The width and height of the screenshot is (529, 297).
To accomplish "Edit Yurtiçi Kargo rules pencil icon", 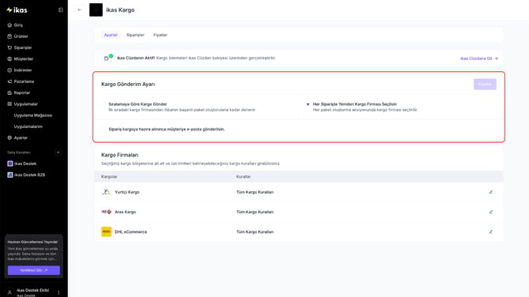I will coord(491,192).
